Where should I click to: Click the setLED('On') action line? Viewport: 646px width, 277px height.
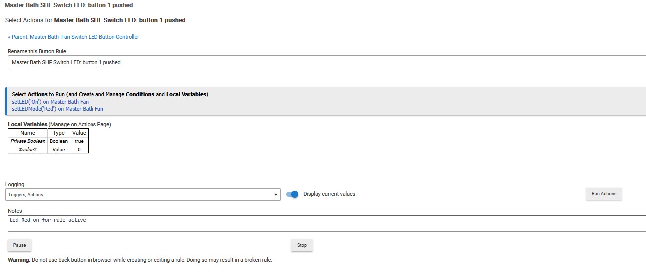(x=50, y=102)
